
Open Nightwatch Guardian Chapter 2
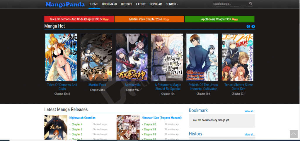point(77,134)
